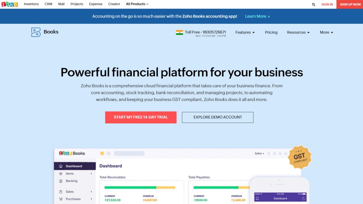Click the Purchases cart icon
The height and width of the screenshot is (204, 363).
(62, 199)
